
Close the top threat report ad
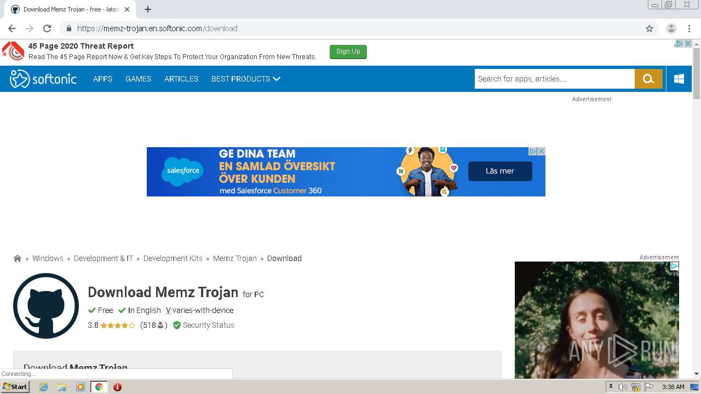(x=688, y=44)
